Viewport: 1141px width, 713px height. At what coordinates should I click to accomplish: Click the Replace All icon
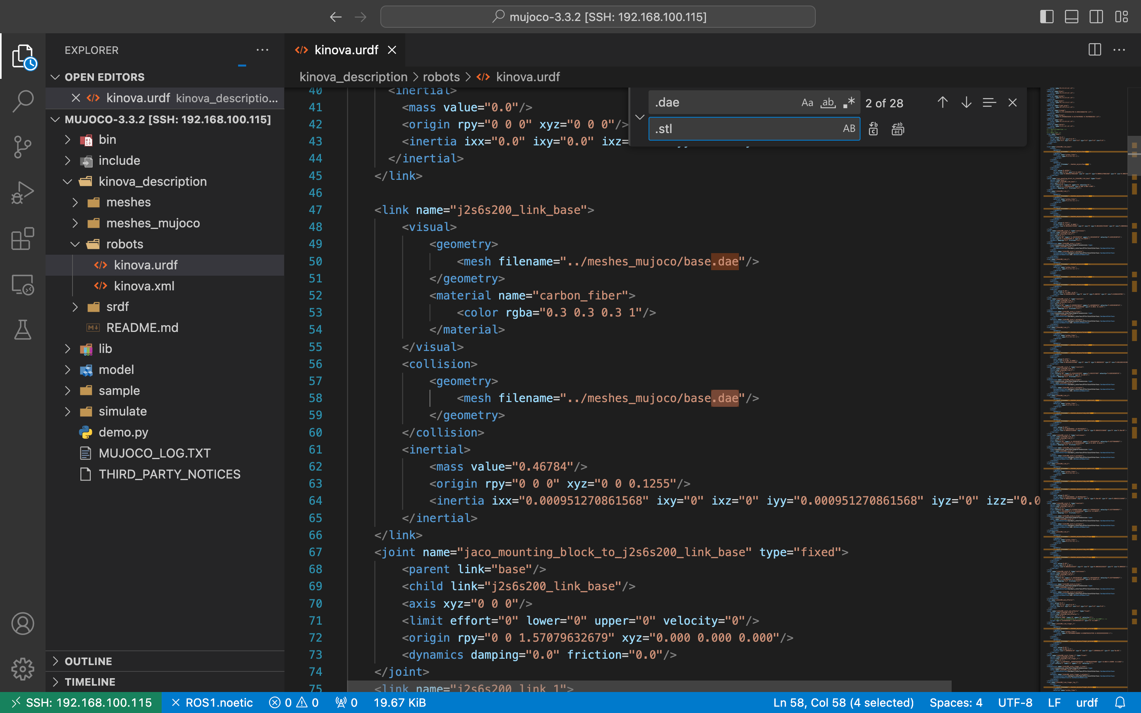[898, 129]
